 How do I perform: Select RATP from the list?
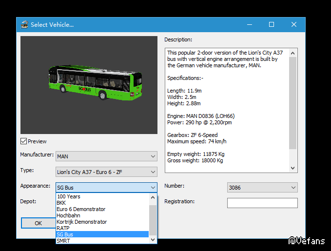(x=63, y=228)
